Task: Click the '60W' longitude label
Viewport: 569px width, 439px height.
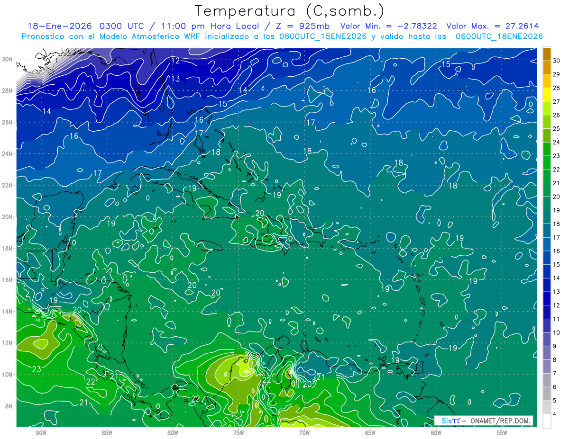Action: tap(436, 433)
